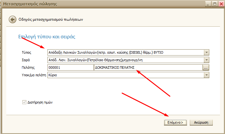Expand the Τύπος dropdown arrow
Screen dimensions: 225x134
206,52
